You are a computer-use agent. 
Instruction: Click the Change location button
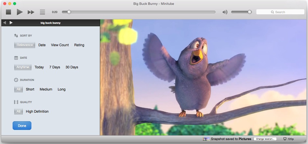coord(265,139)
